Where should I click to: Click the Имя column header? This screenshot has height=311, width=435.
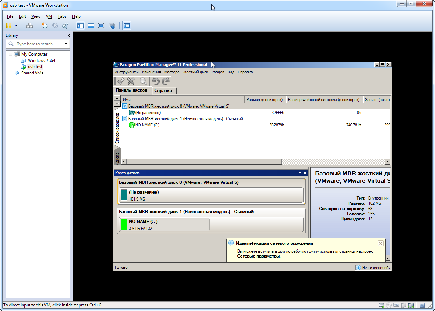183,100
